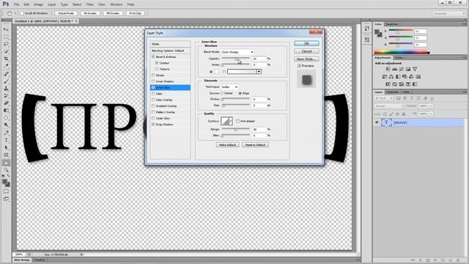Image resolution: width=469 pixels, height=264 pixels.
Task: Click the Make Default button
Action: pyautogui.click(x=227, y=145)
